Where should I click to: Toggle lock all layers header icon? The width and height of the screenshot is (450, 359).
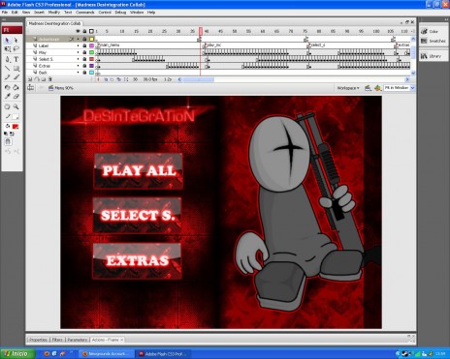pos(84,31)
